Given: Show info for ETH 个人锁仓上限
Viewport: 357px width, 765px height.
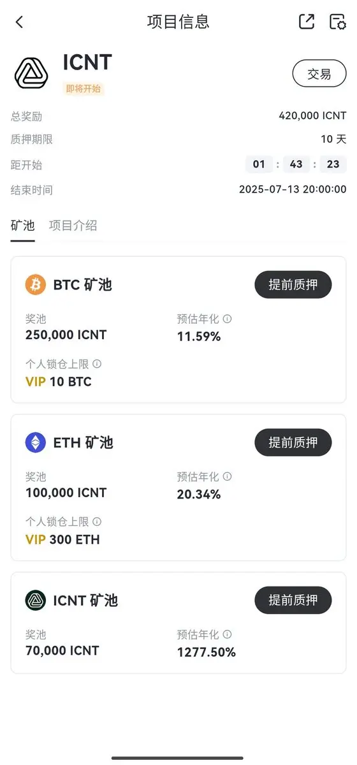Looking at the screenshot, I should tap(97, 521).
